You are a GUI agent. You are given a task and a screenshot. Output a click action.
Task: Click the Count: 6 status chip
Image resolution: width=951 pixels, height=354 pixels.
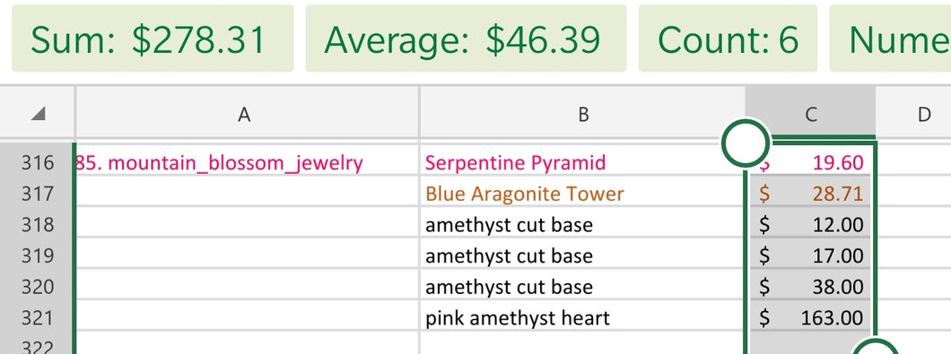click(728, 39)
